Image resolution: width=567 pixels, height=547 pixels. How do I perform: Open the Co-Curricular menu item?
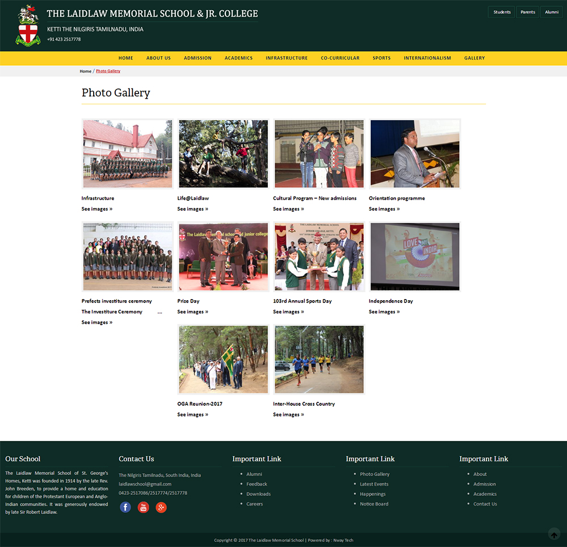click(x=340, y=58)
